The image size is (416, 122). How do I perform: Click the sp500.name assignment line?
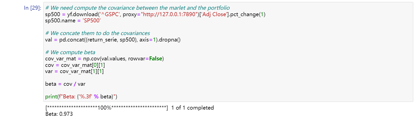(x=73, y=21)
